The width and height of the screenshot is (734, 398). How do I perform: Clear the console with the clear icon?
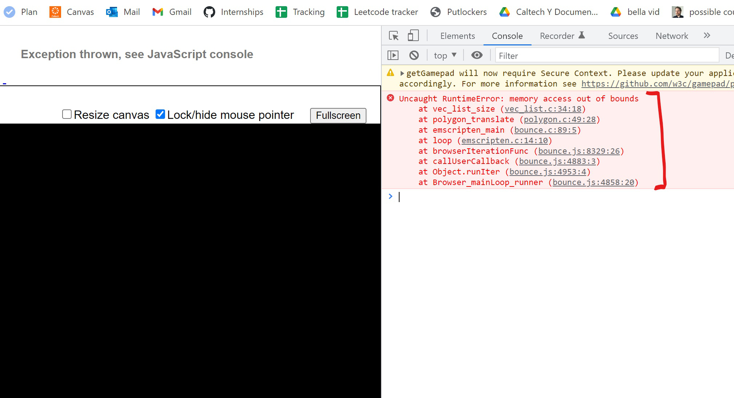click(x=414, y=55)
